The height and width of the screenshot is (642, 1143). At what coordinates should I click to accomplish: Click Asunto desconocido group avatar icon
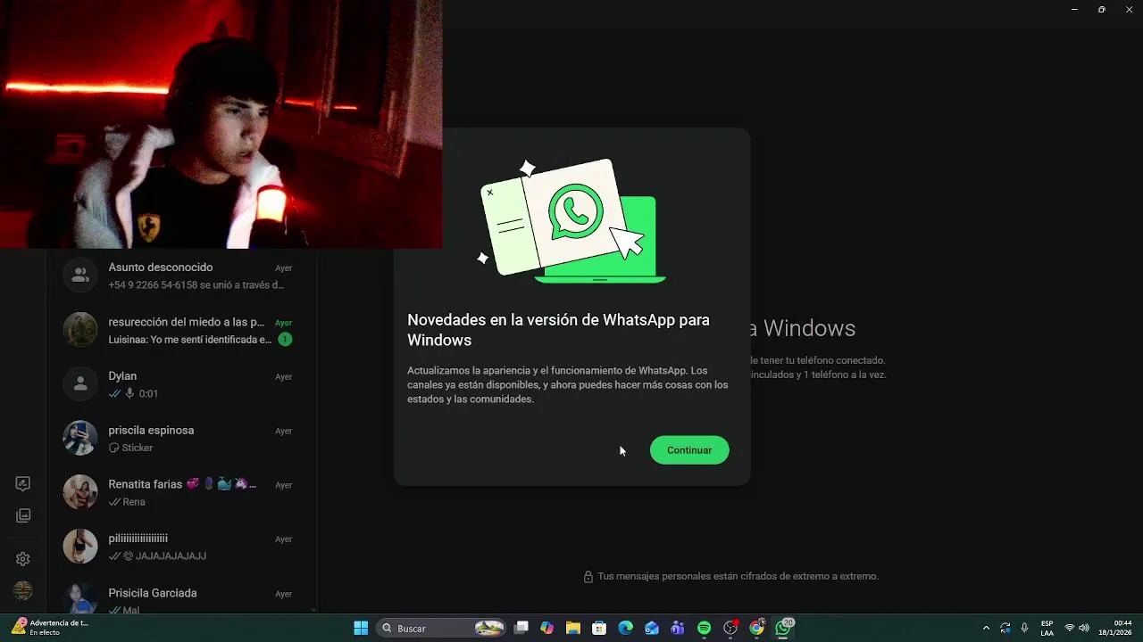[x=80, y=276]
